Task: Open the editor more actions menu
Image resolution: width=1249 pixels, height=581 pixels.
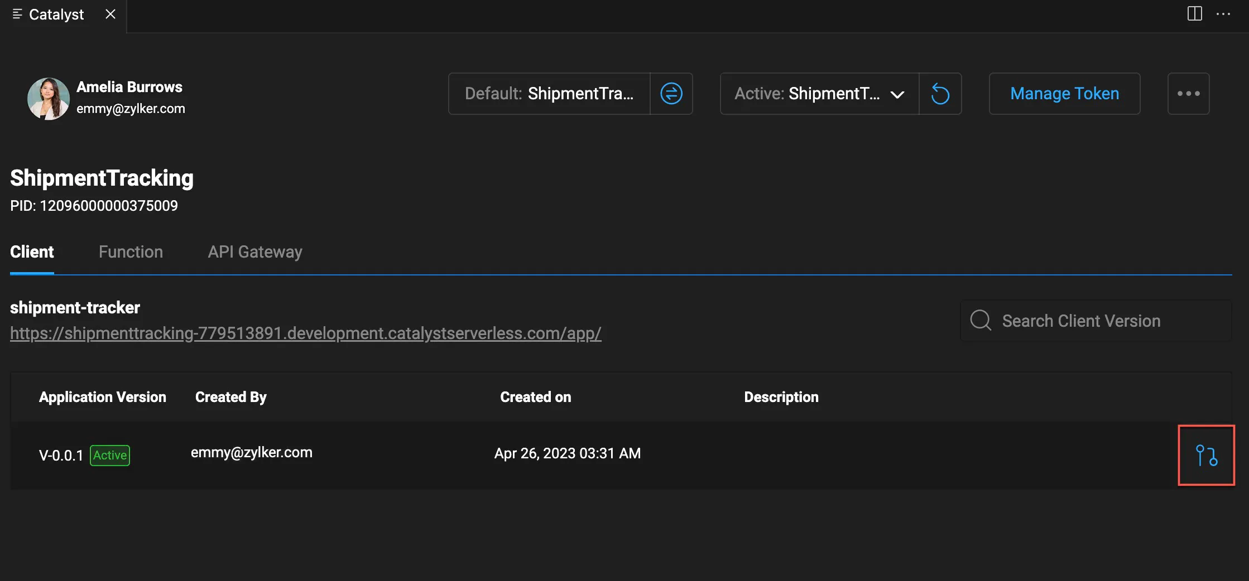Action: [1223, 14]
